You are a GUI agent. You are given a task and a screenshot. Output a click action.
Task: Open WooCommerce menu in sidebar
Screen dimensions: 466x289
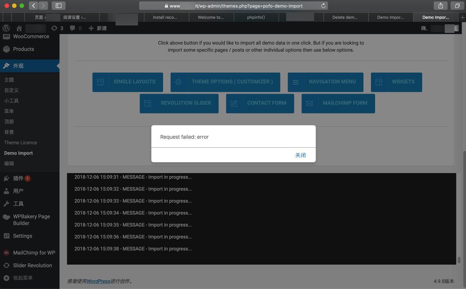30,37
